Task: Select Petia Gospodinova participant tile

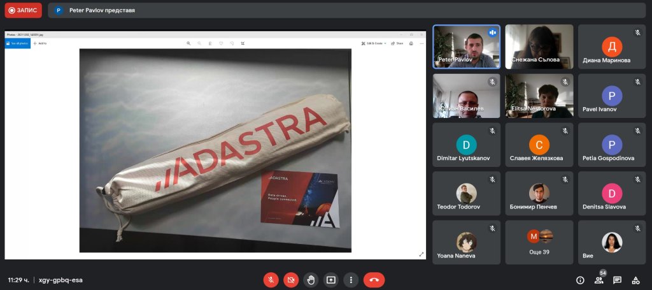Action: pyautogui.click(x=612, y=145)
